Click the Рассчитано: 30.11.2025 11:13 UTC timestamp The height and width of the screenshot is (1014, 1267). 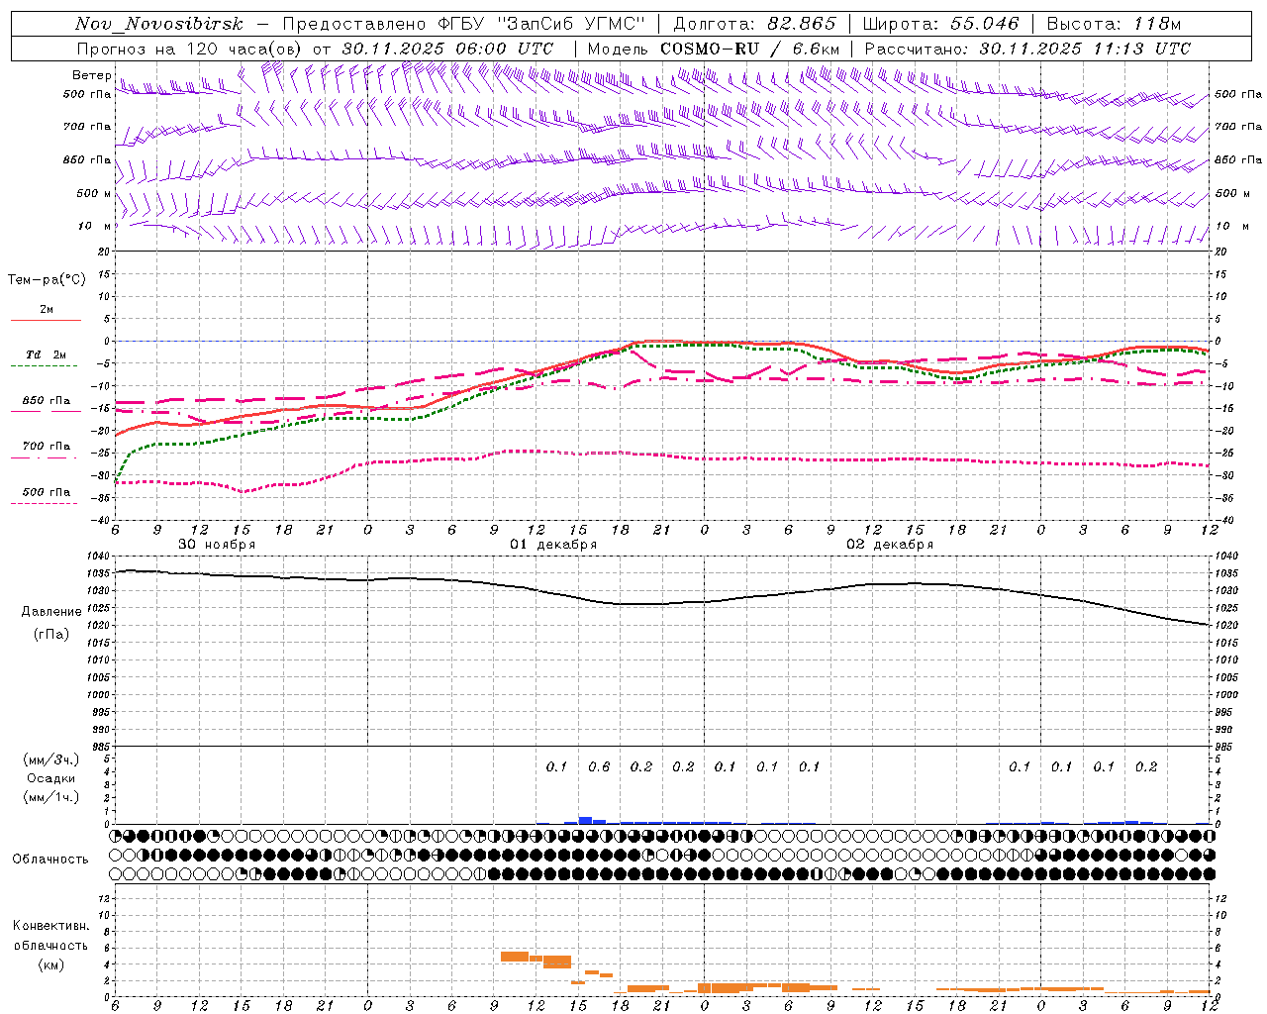point(1027,49)
